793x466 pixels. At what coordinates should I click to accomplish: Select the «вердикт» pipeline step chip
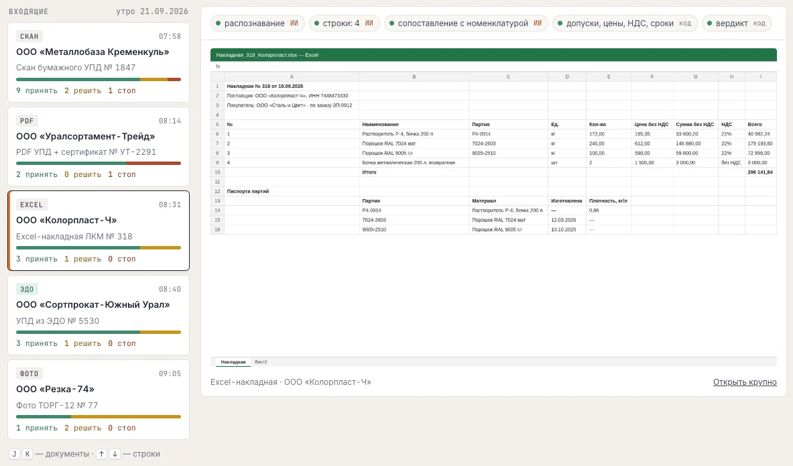[737, 23]
